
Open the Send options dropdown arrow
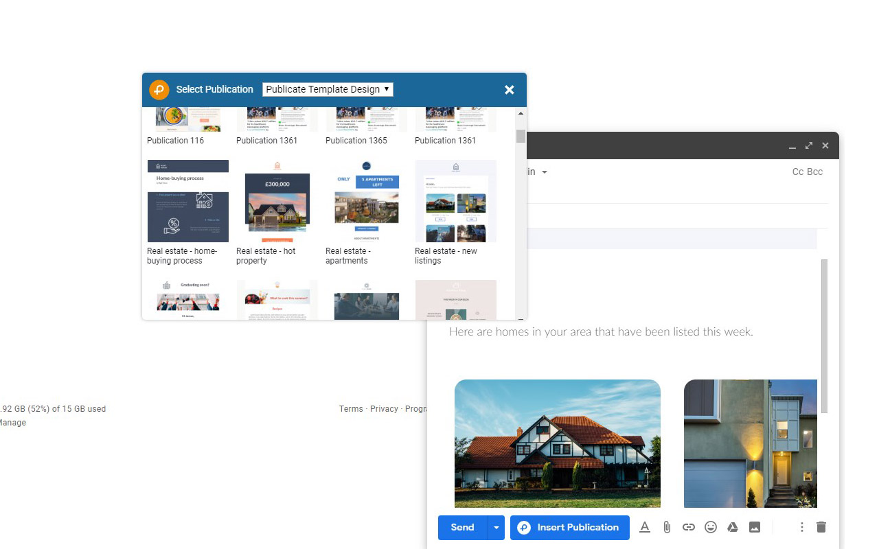(x=496, y=528)
